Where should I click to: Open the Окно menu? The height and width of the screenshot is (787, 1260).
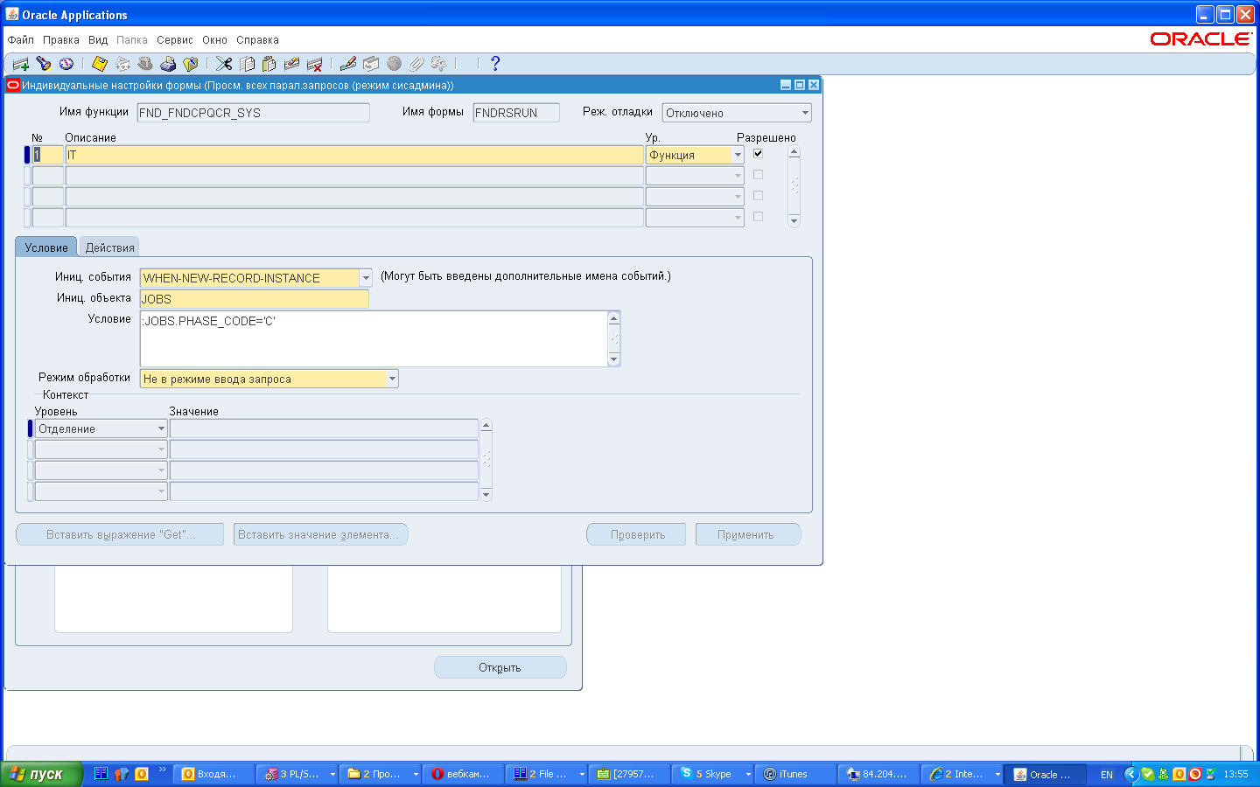[x=214, y=40]
